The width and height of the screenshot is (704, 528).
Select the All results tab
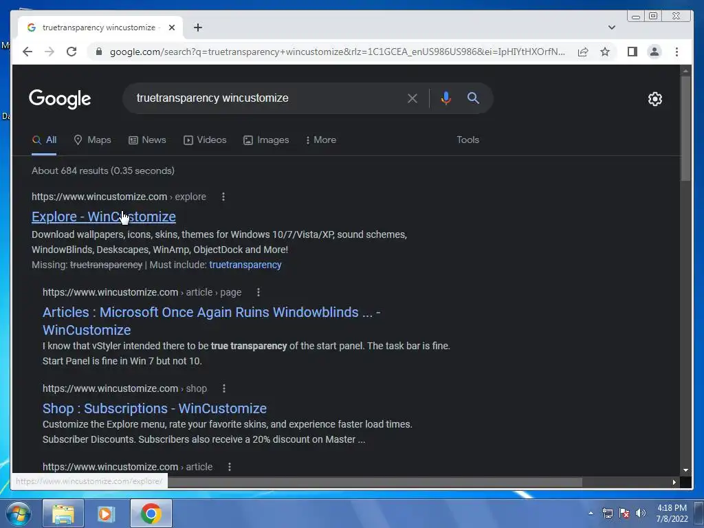(44, 140)
